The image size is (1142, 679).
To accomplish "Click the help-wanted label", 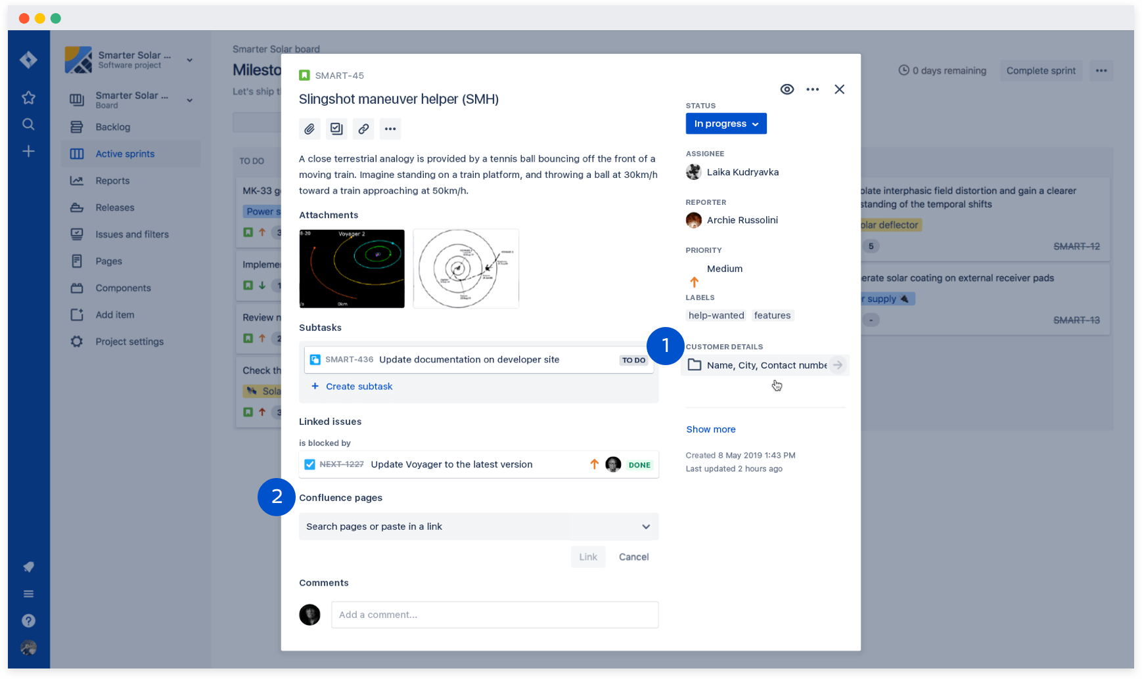I will 716,315.
